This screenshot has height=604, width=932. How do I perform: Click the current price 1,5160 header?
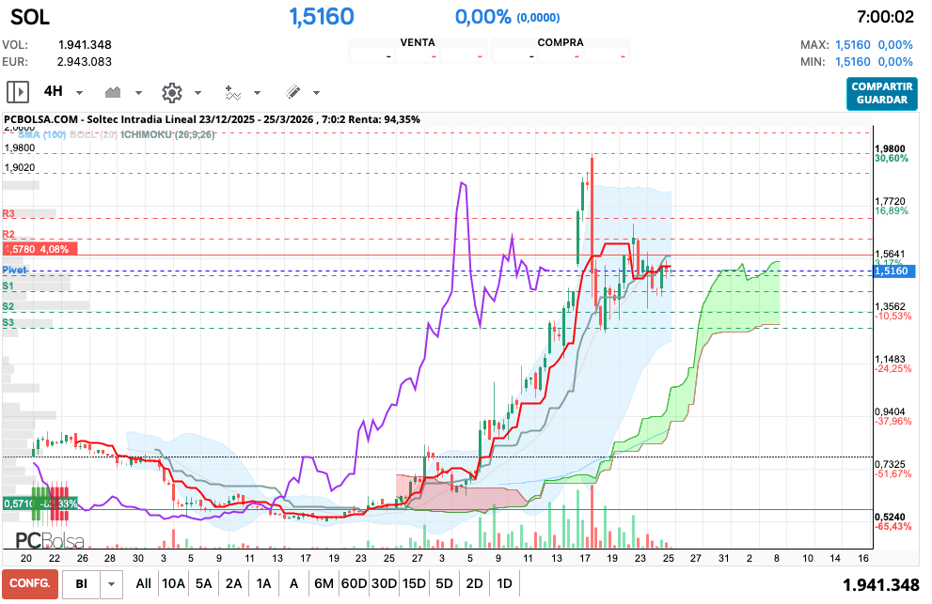pyautogui.click(x=322, y=17)
